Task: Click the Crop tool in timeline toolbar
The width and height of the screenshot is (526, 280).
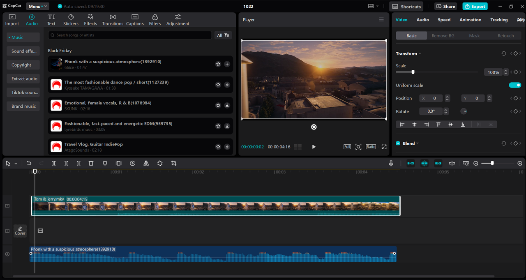Action: 173,163
